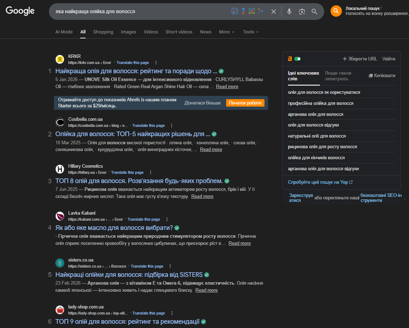
Task: Click the Lavka Kabani favicon
Action: click(x=60, y=216)
